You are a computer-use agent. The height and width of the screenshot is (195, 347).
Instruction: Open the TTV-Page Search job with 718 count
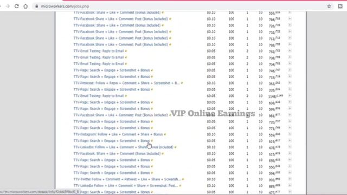click(x=112, y=77)
